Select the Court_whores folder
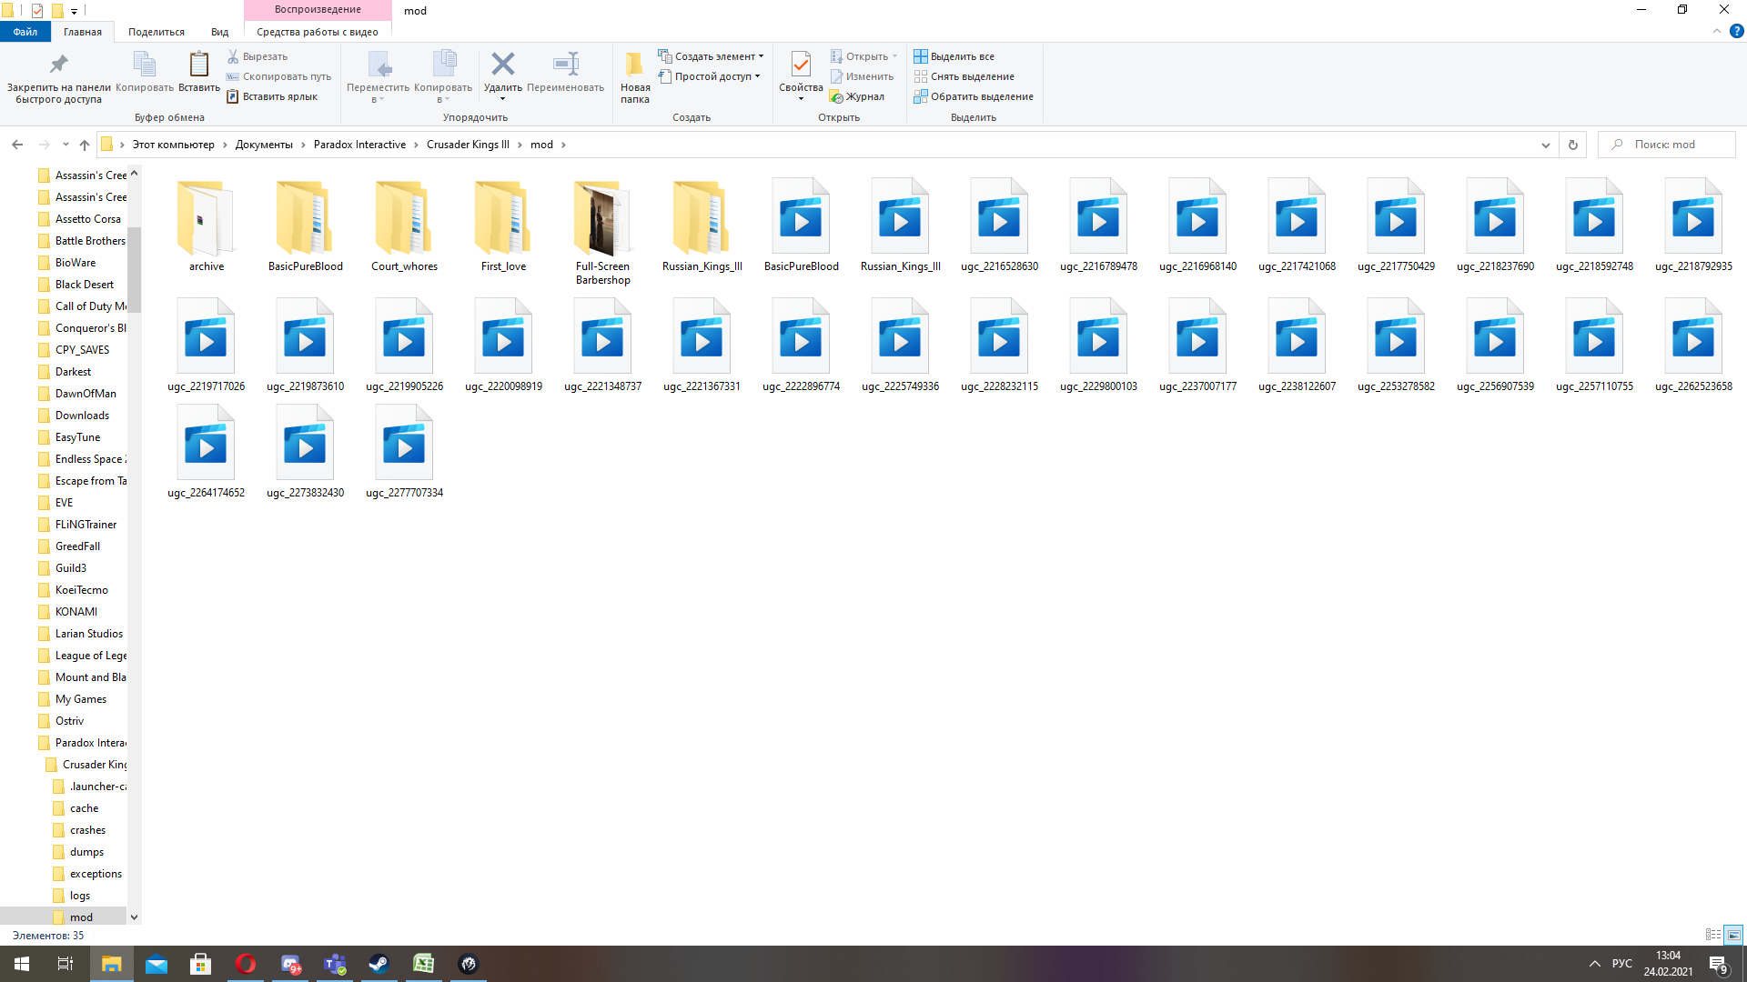The width and height of the screenshot is (1747, 982). pos(404,226)
